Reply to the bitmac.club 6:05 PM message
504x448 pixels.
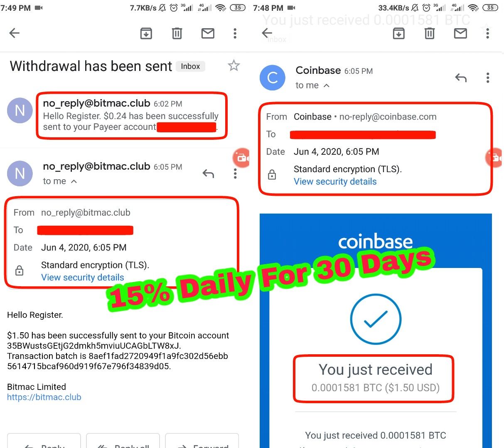click(x=208, y=174)
